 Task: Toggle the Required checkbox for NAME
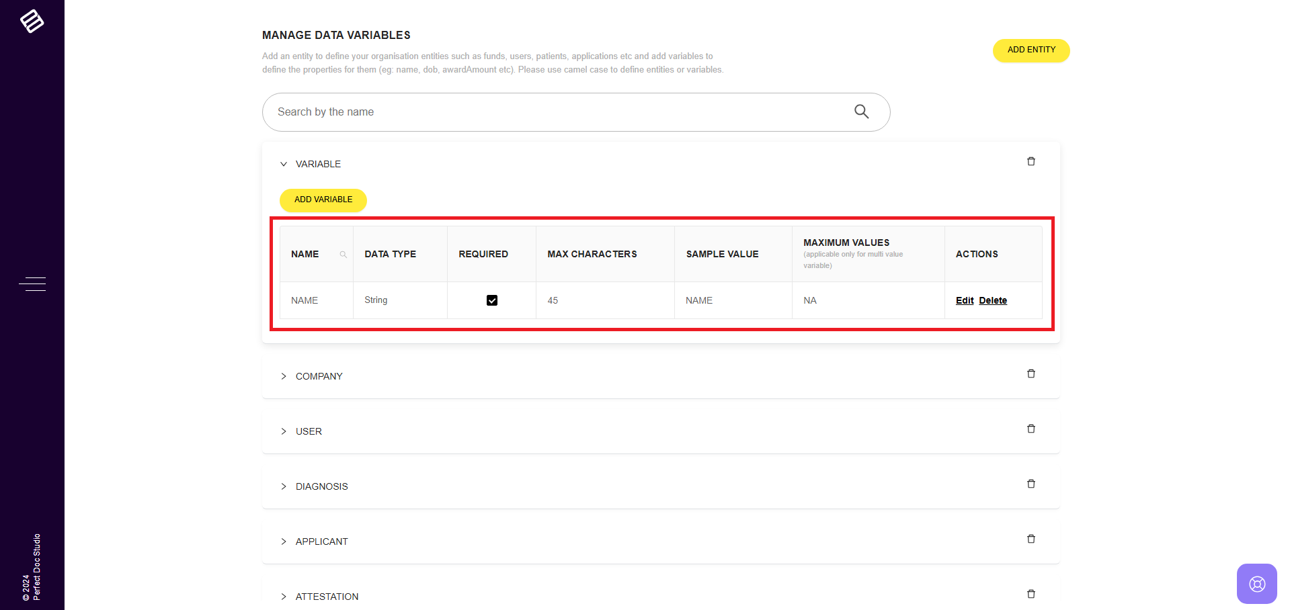[491, 300]
